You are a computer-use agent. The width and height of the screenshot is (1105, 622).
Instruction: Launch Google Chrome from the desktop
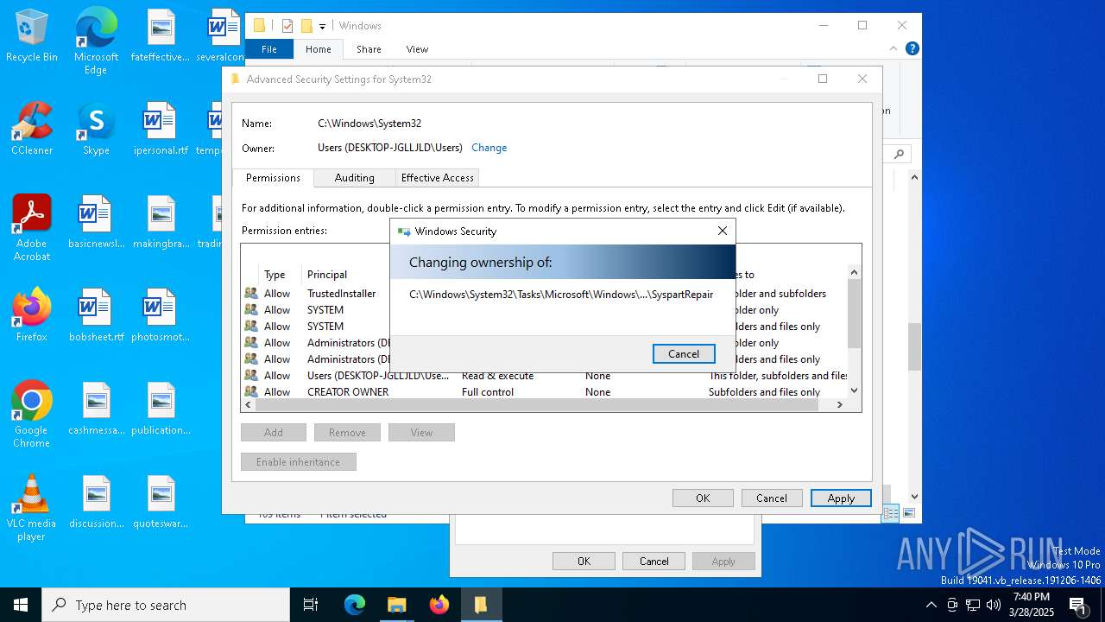point(32,415)
